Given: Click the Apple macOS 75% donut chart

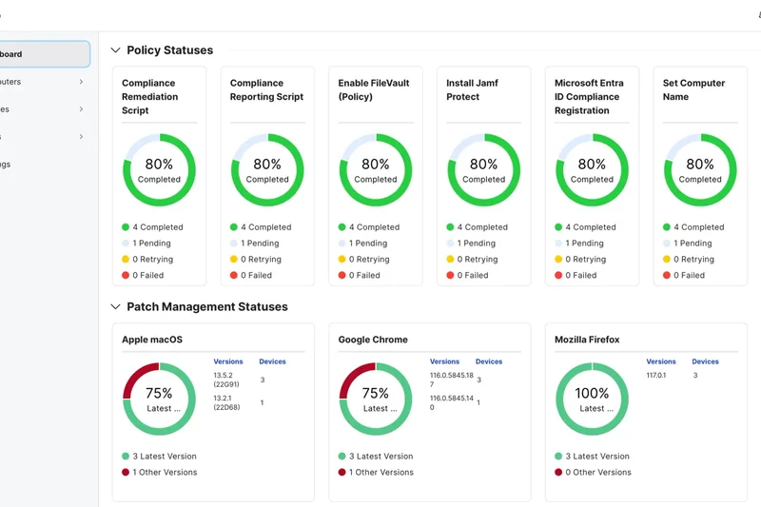Looking at the screenshot, I should [159, 400].
